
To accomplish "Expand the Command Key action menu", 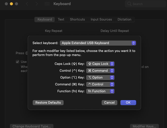I will [100, 84].
